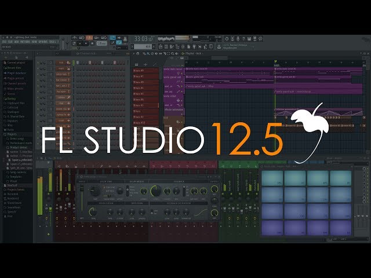Image resolution: width=371 pixels, height=278 pixels.
Task: Expand Plugin database in the browser
Action: (14, 73)
